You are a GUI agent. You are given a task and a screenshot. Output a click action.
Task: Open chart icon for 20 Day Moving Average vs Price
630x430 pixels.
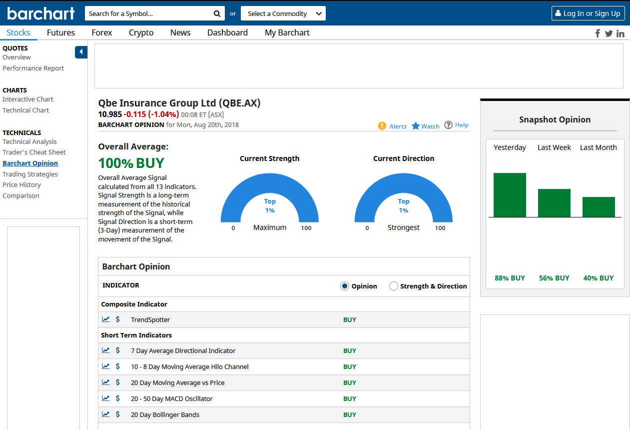[x=106, y=382]
